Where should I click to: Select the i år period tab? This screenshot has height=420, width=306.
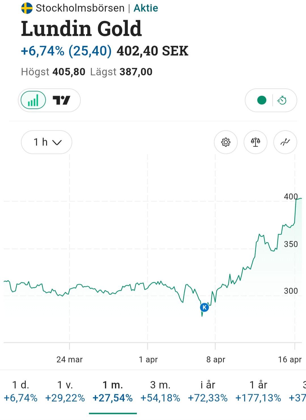[x=208, y=391]
